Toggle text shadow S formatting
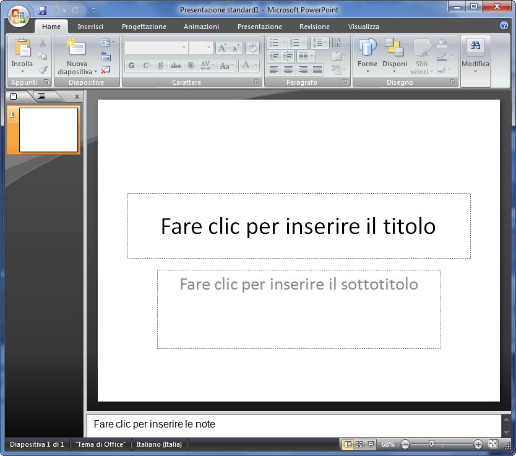This screenshot has width=516, height=456. 190,66
